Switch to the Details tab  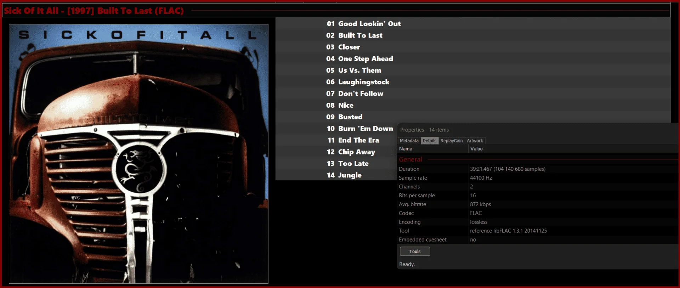(430, 141)
